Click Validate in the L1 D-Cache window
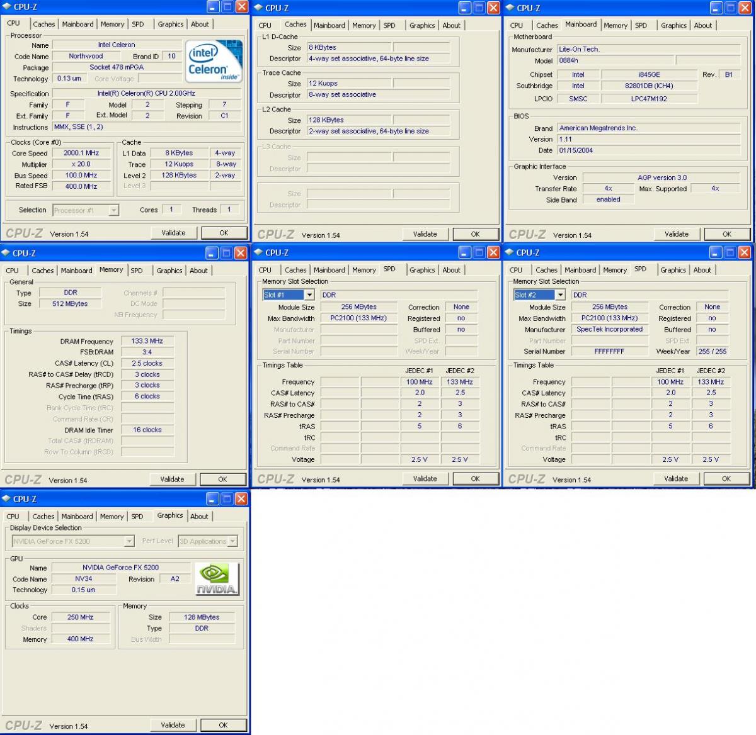 tap(425, 234)
